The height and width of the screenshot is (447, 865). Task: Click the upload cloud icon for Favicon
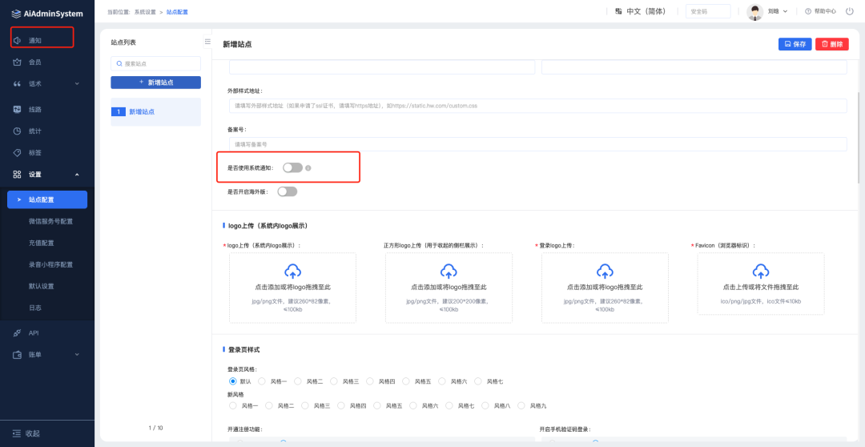point(761,271)
